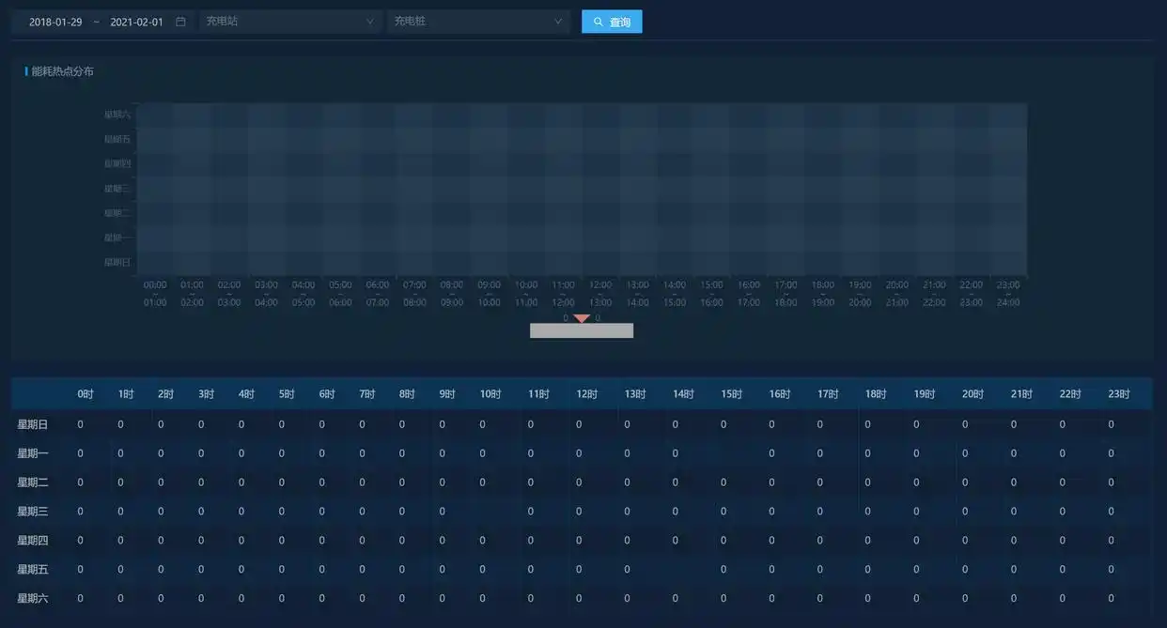The image size is (1167, 628).
Task: Open the calendar icon in date range picker
Action: point(180,22)
